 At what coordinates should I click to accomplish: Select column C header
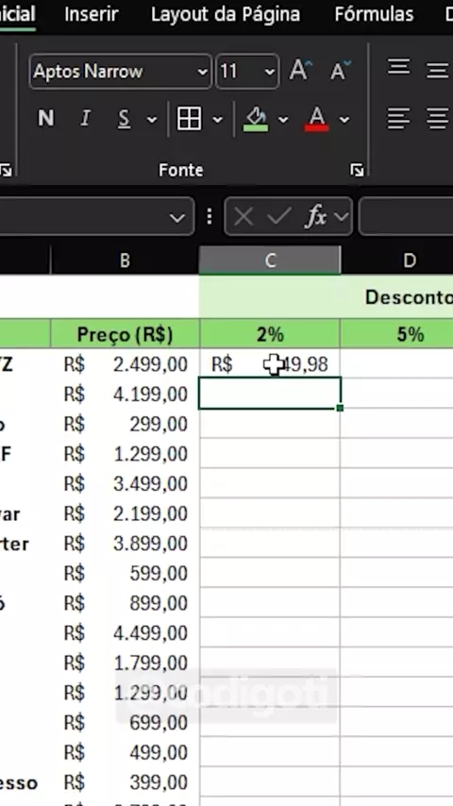point(270,260)
